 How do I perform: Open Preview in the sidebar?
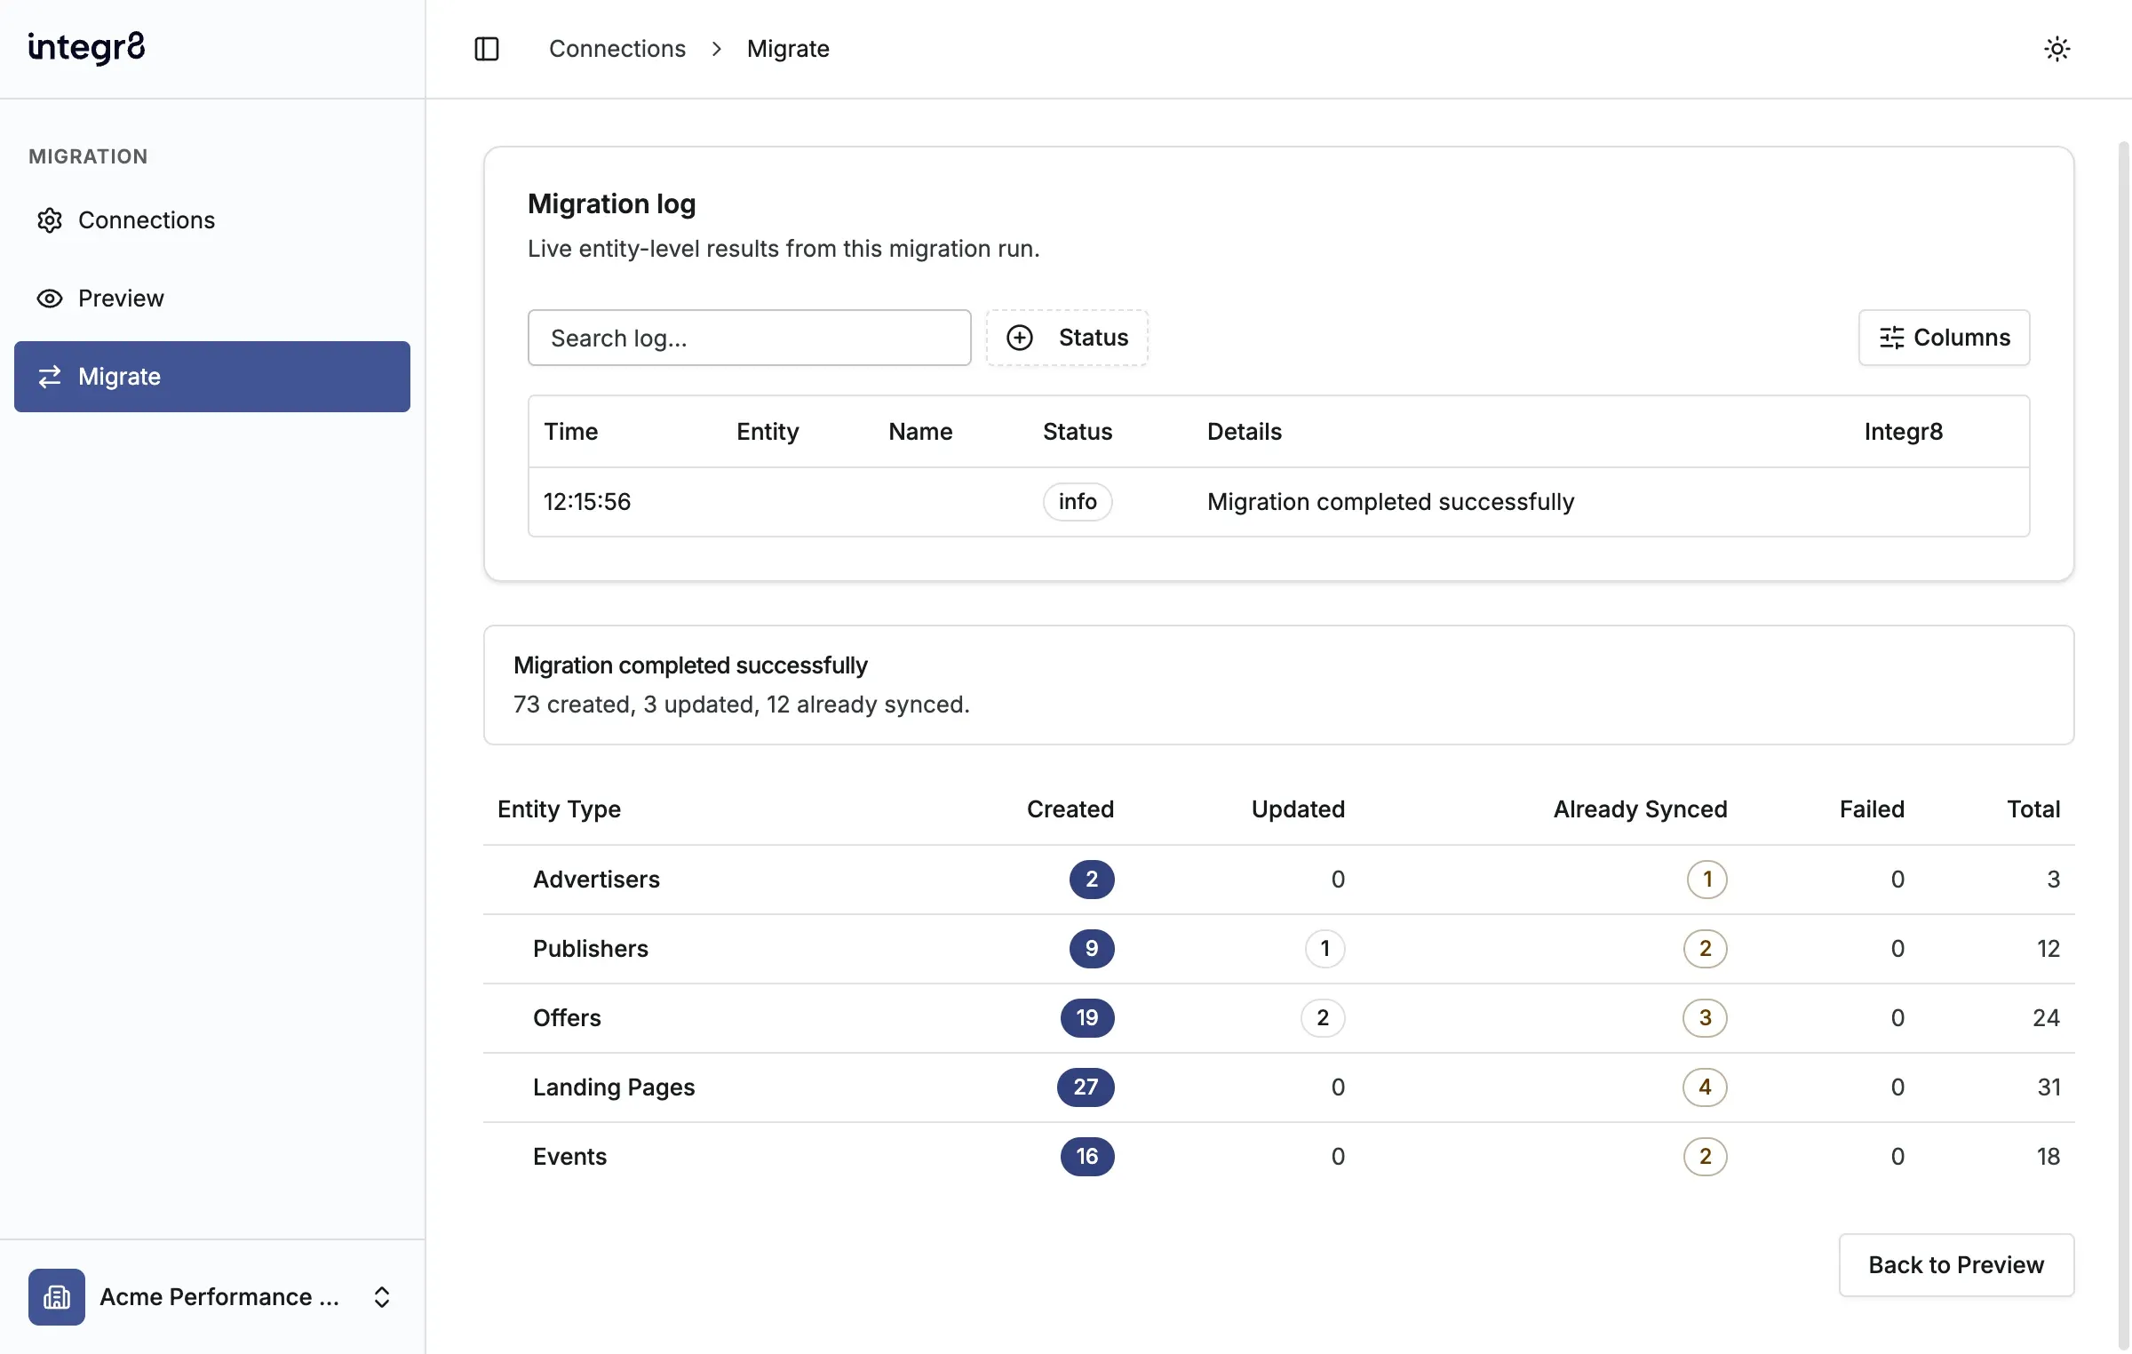[212, 299]
